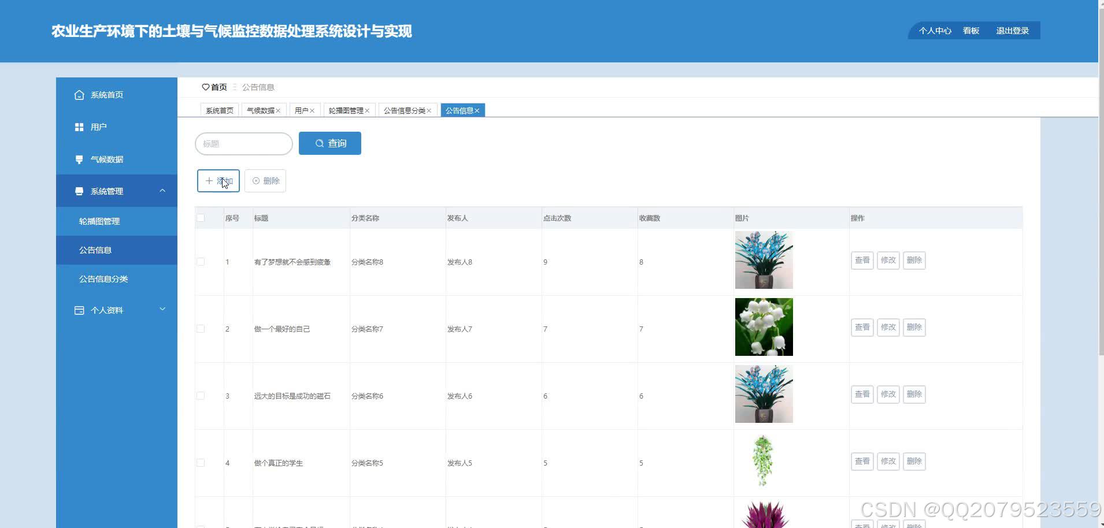Open 气候数据 via its monitor icon
The width and height of the screenshot is (1104, 528).
79,159
